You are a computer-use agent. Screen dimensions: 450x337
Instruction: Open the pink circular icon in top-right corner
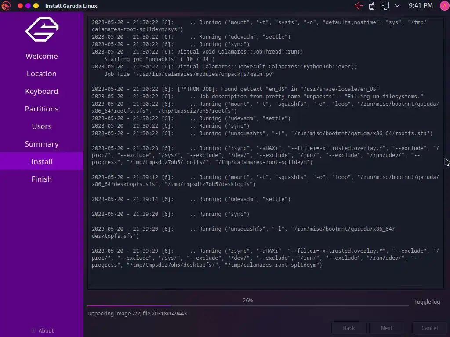[445, 6]
